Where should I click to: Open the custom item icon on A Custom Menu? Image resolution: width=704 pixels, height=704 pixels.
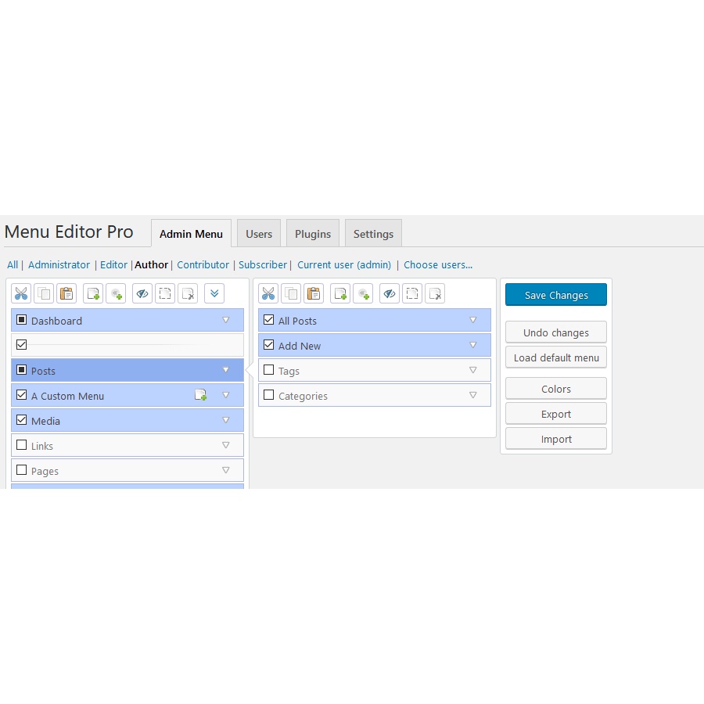(x=200, y=395)
